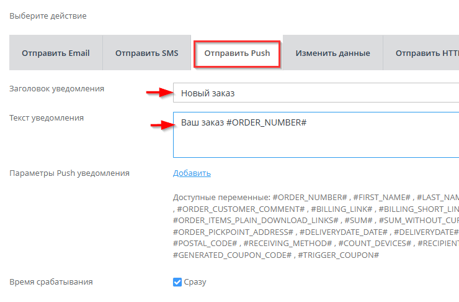
Task: Click the #GENERATED_COUPON_CODE# variable
Action: point(230,255)
